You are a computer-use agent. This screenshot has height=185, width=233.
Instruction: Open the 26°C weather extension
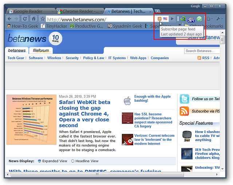click(191, 19)
